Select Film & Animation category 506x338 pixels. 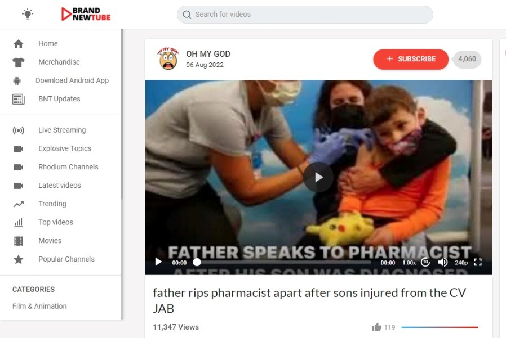[x=39, y=306]
